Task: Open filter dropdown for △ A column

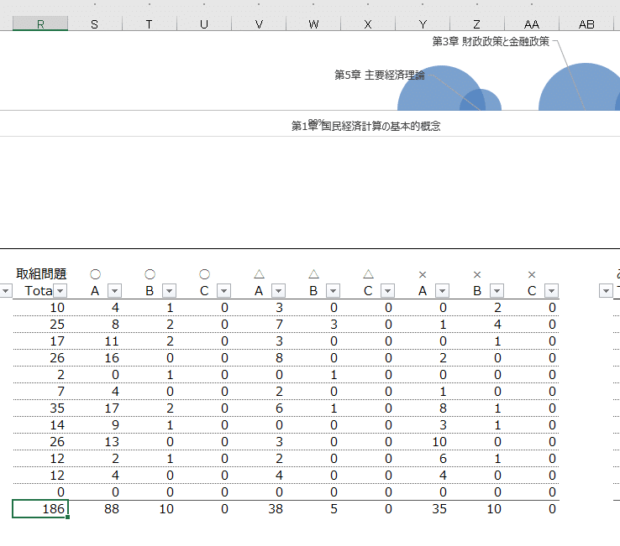Action: coord(278,291)
